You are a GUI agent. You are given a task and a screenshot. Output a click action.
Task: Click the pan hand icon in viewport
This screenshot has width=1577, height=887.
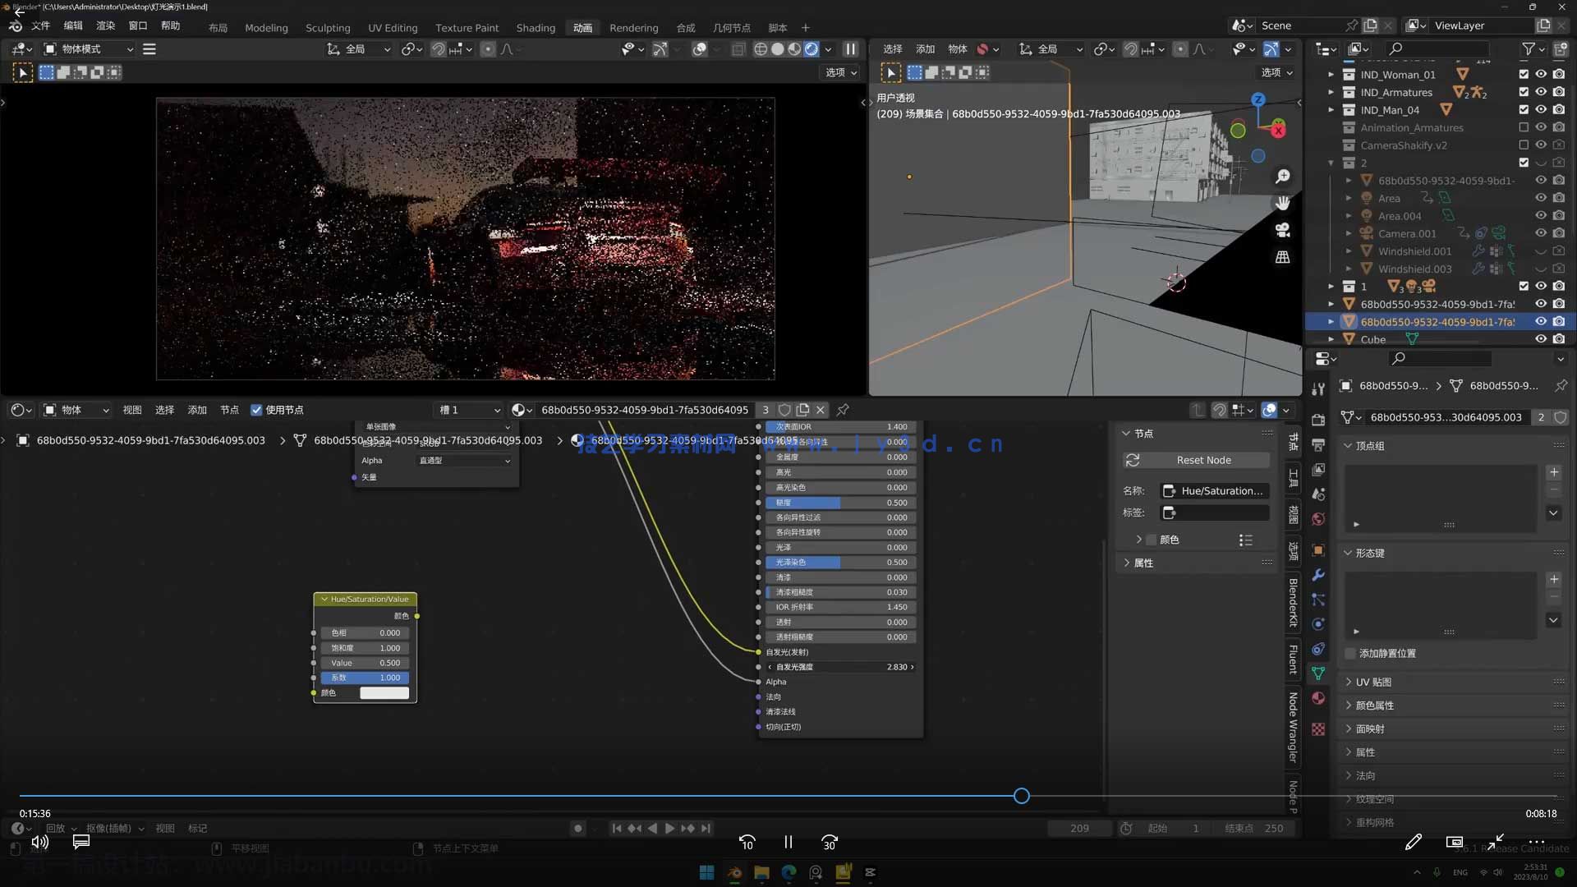[1282, 203]
